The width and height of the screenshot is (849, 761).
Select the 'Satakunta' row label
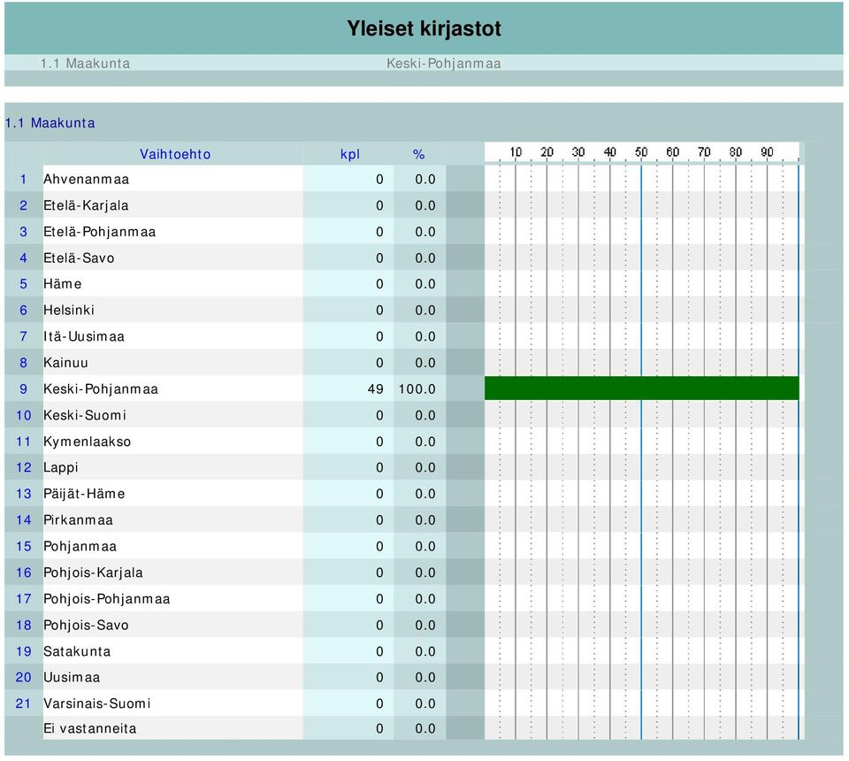(x=77, y=651)
